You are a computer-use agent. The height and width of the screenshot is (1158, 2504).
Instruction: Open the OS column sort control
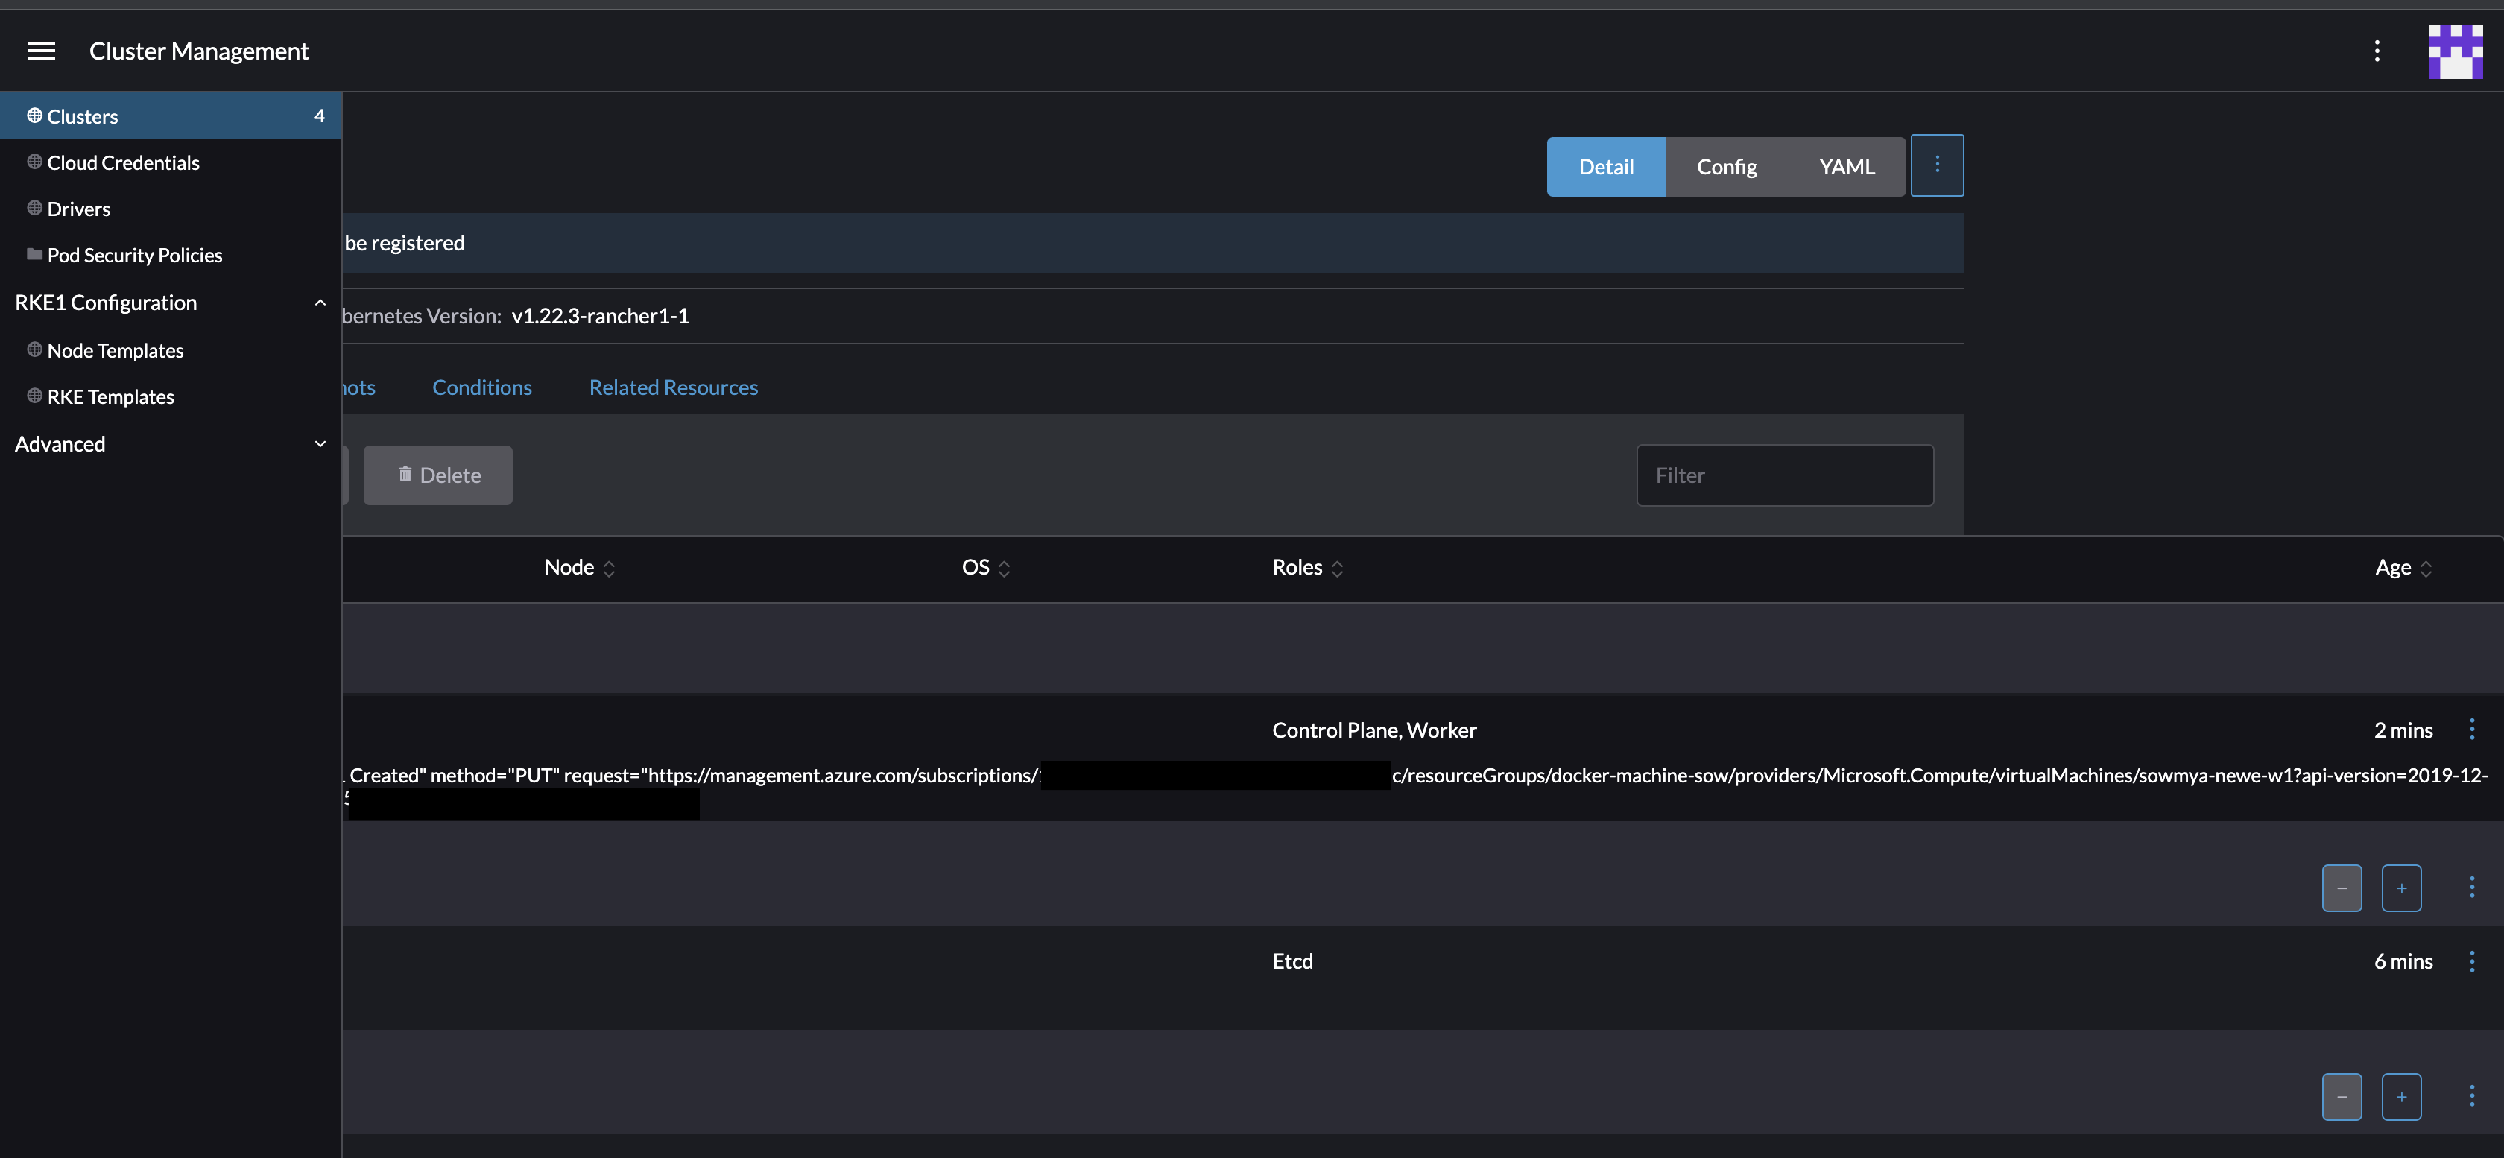[1006, 568]
